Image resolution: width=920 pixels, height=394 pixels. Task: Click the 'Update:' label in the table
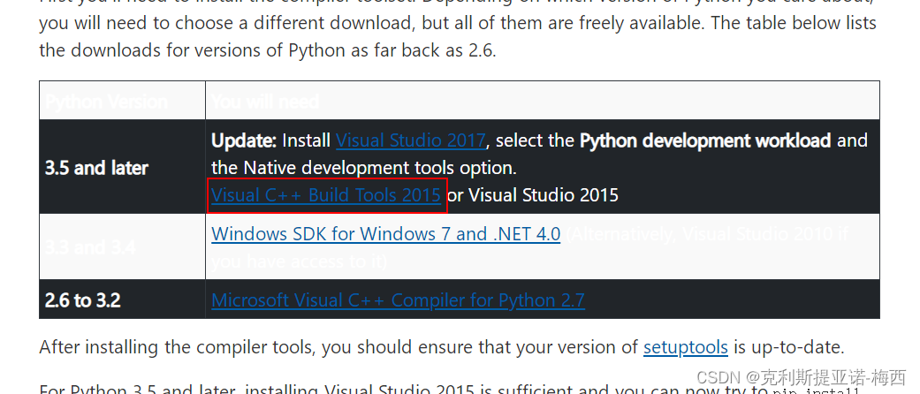click(x=244, y=140)
